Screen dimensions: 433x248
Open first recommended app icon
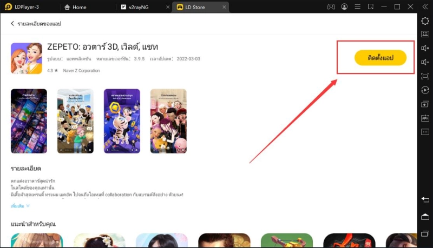37,240
